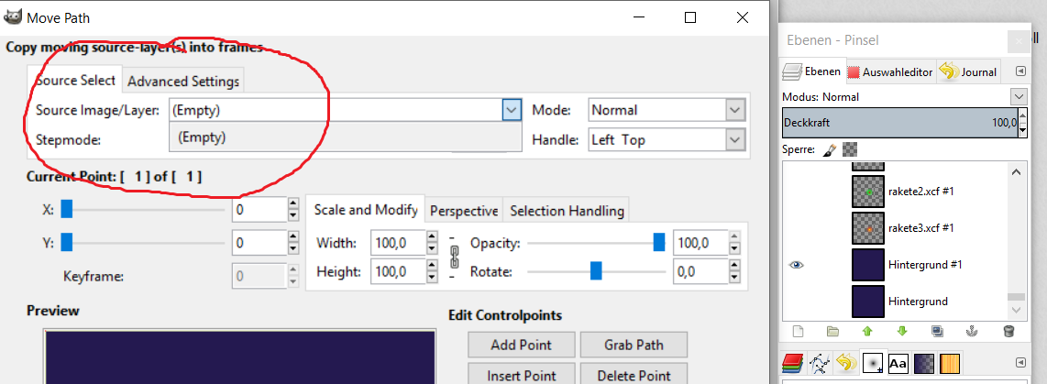Viewport: 1047px width, 384px height.
Task: Decrease Height value with down stepper
Action: click(432, 278)
